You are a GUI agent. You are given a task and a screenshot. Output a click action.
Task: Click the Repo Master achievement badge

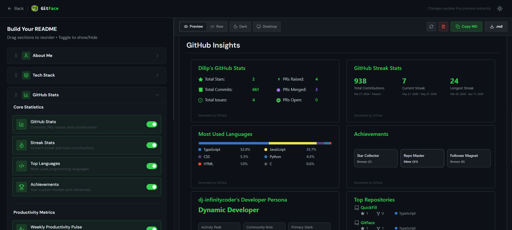click(422, 158)
